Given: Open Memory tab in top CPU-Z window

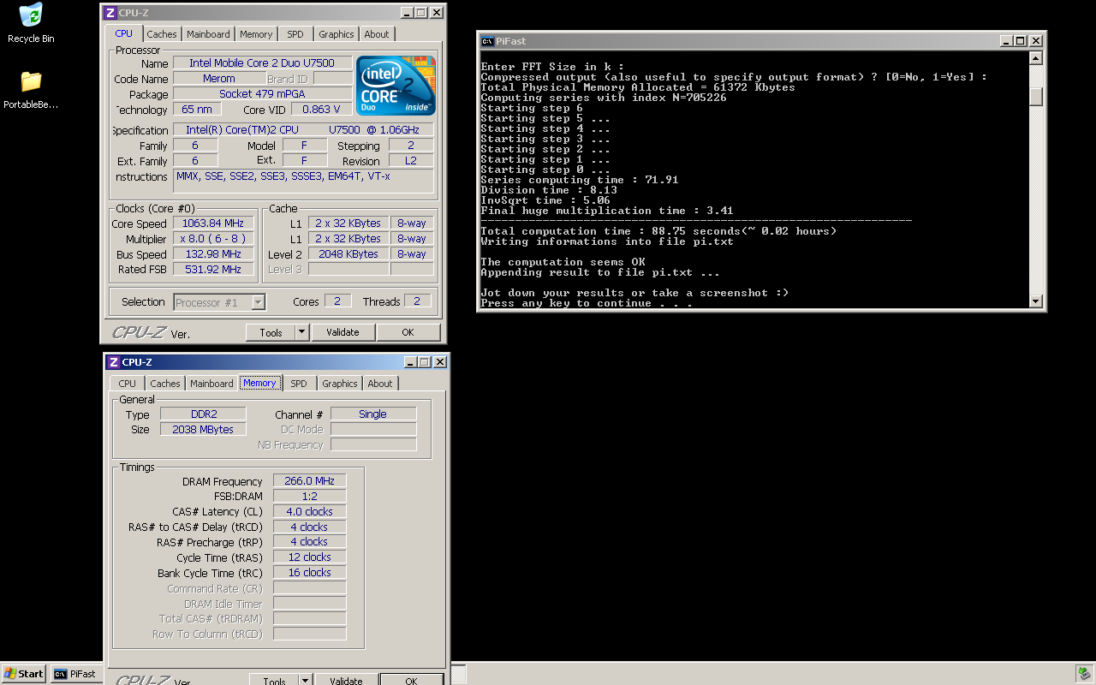Looking at the screenshot, I should pos(256,34).
